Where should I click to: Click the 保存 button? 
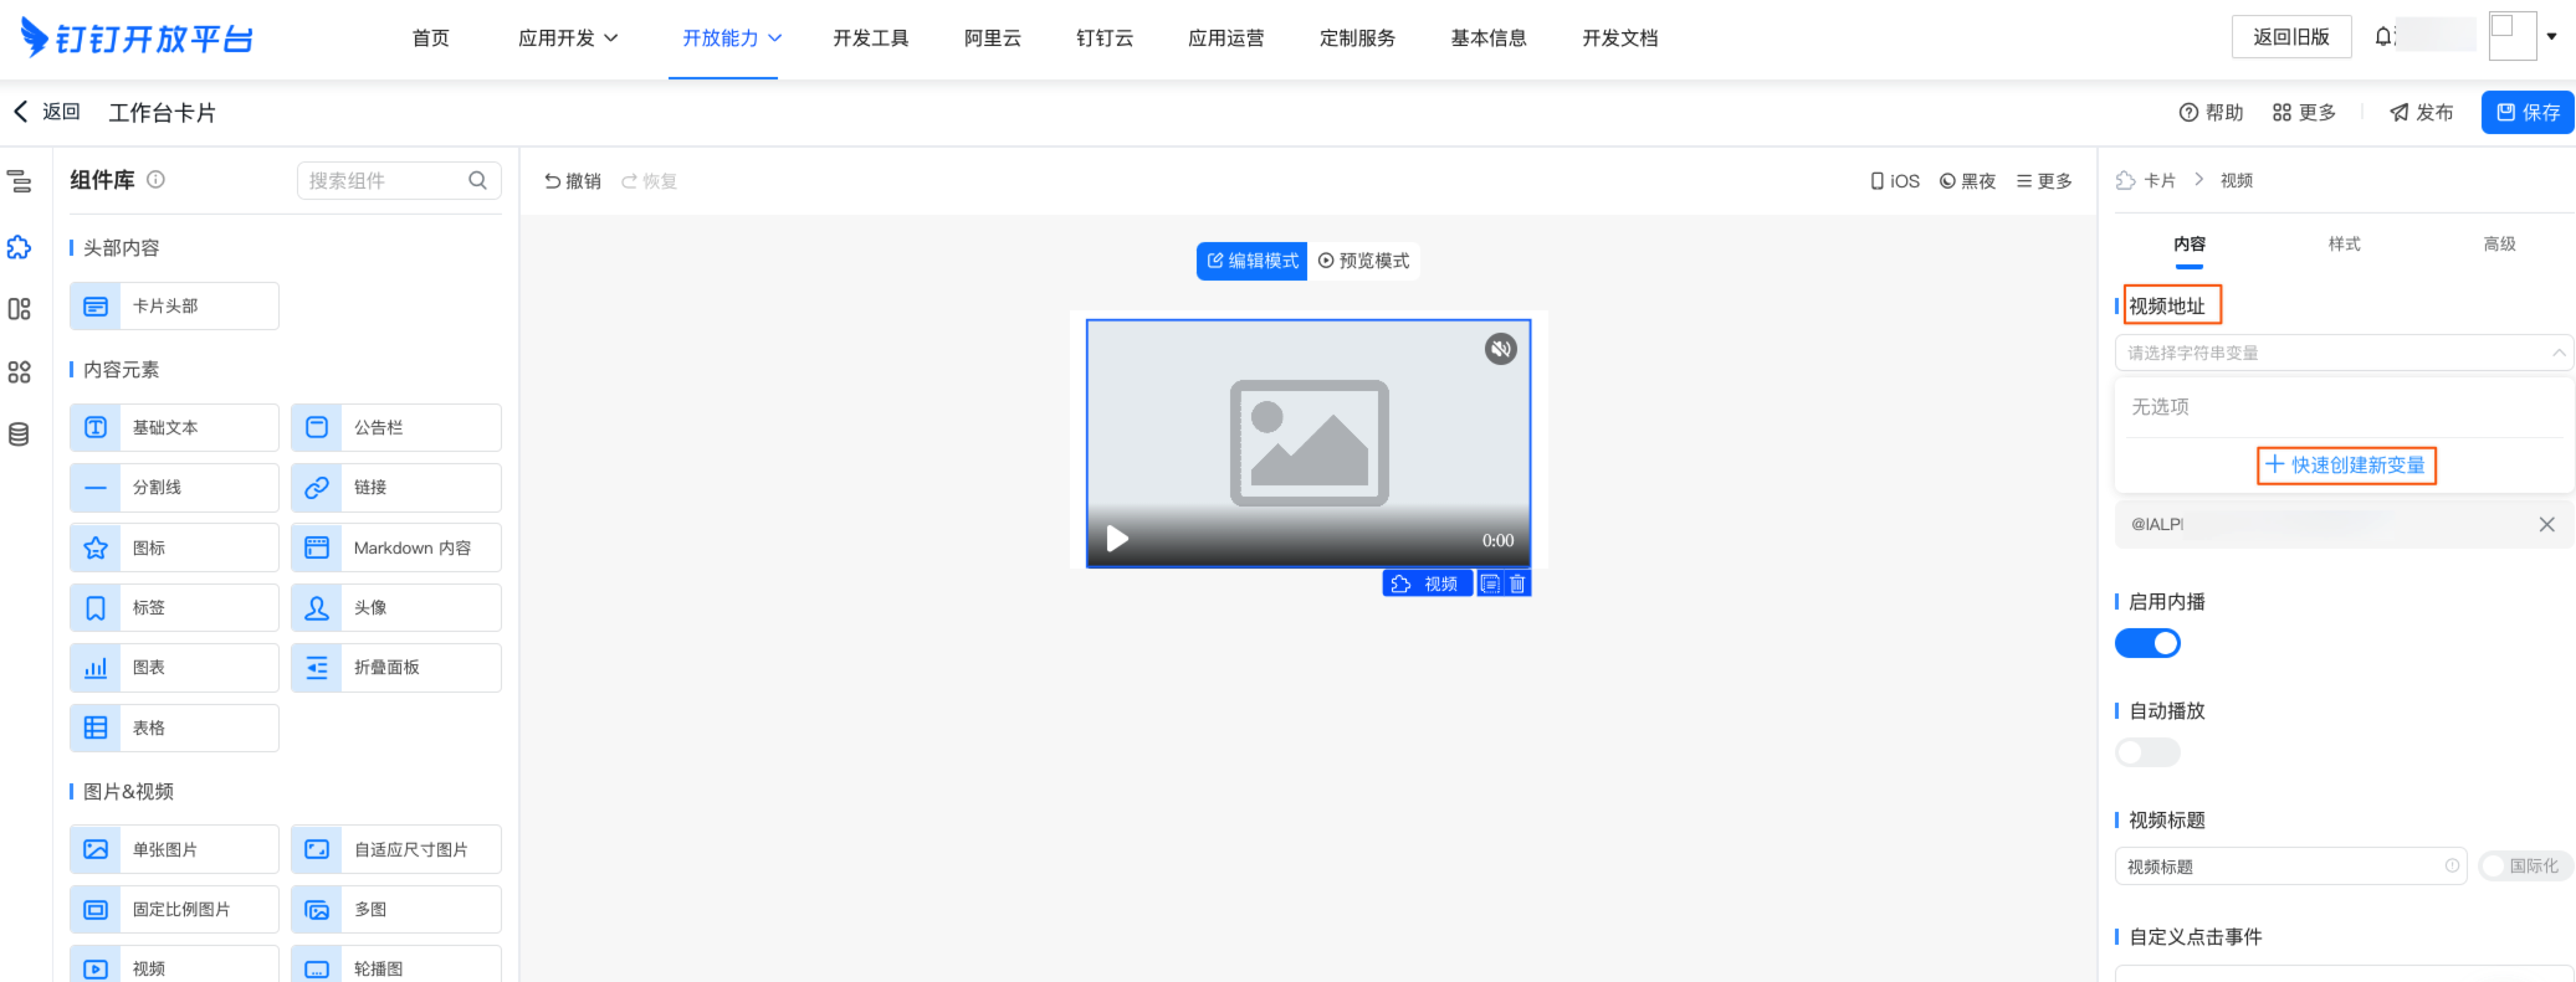pyautogui.click(x=2527, y=112)
